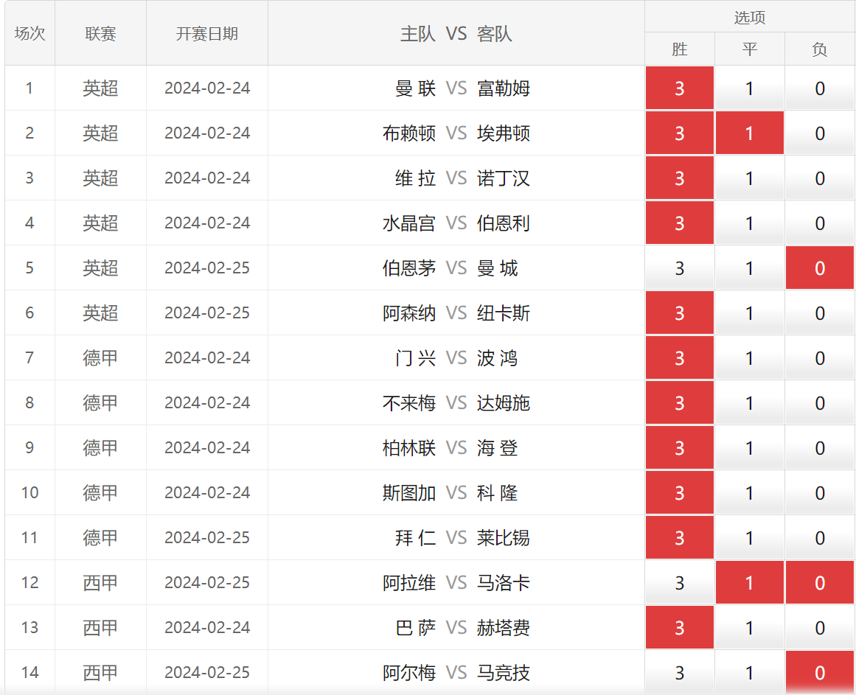Click away team 曼城 in match 5

coord(498,268)
